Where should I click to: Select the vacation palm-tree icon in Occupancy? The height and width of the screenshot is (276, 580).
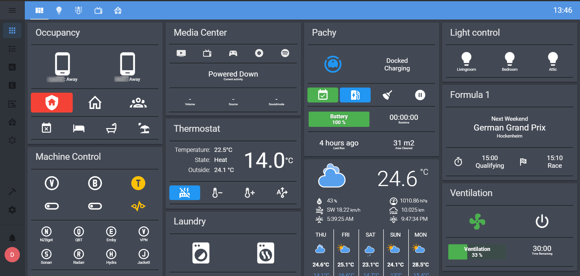(143, 128)
